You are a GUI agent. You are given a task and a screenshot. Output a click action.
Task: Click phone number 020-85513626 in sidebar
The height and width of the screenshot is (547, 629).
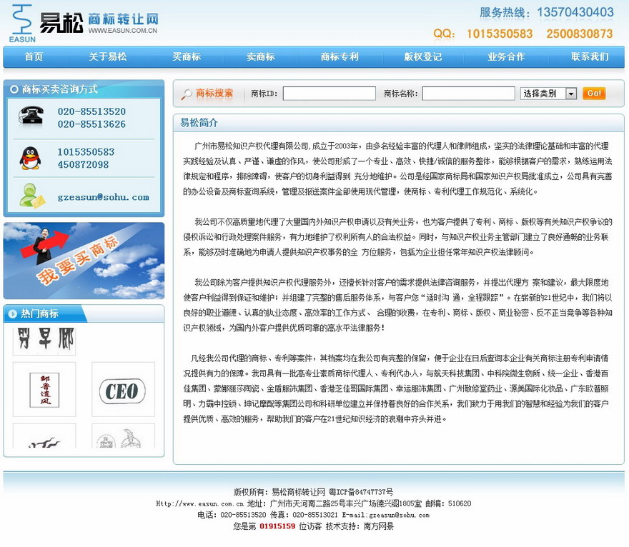tap(92, 124)
